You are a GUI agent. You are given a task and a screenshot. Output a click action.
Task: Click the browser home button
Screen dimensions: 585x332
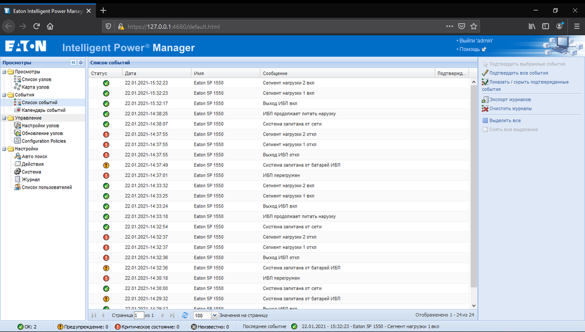pos(50,27)
